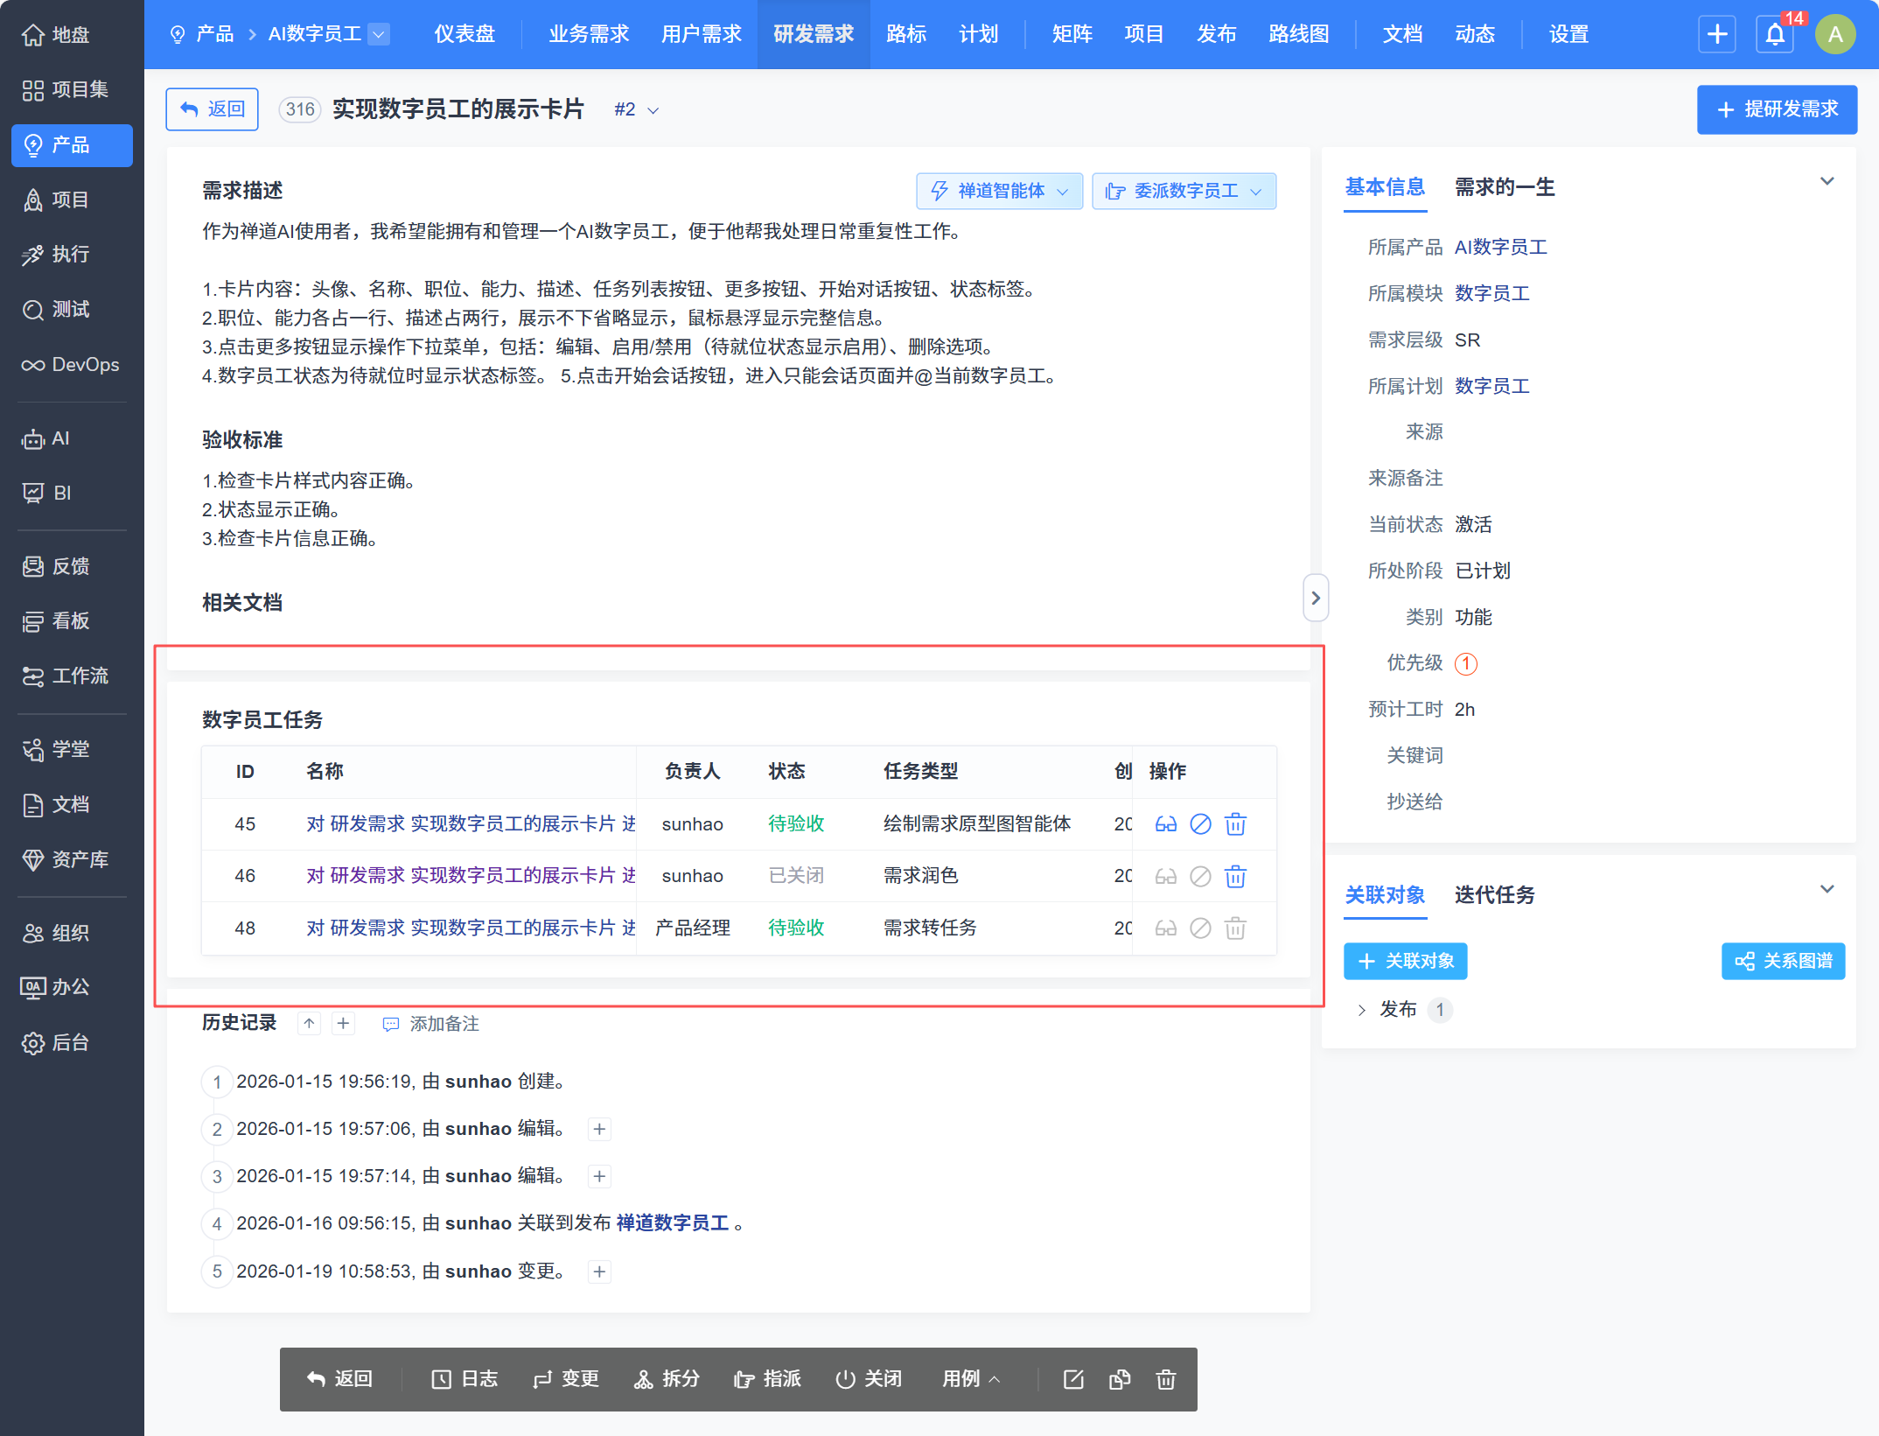Click delete trash icon for task 45
This screenshot has width=1879, height=1436.
click(x=1235, y=823)
